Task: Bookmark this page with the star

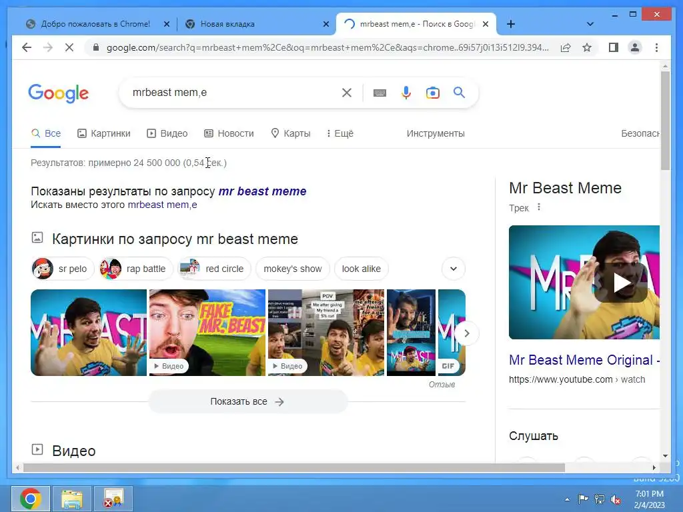Action: (587, 47)
